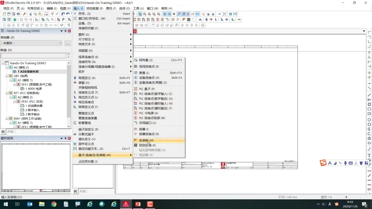This screenshot has width=372, height=209.
Task: Collapse the Hands-On Training DEMO root node
Action: [x=3, y=63]
